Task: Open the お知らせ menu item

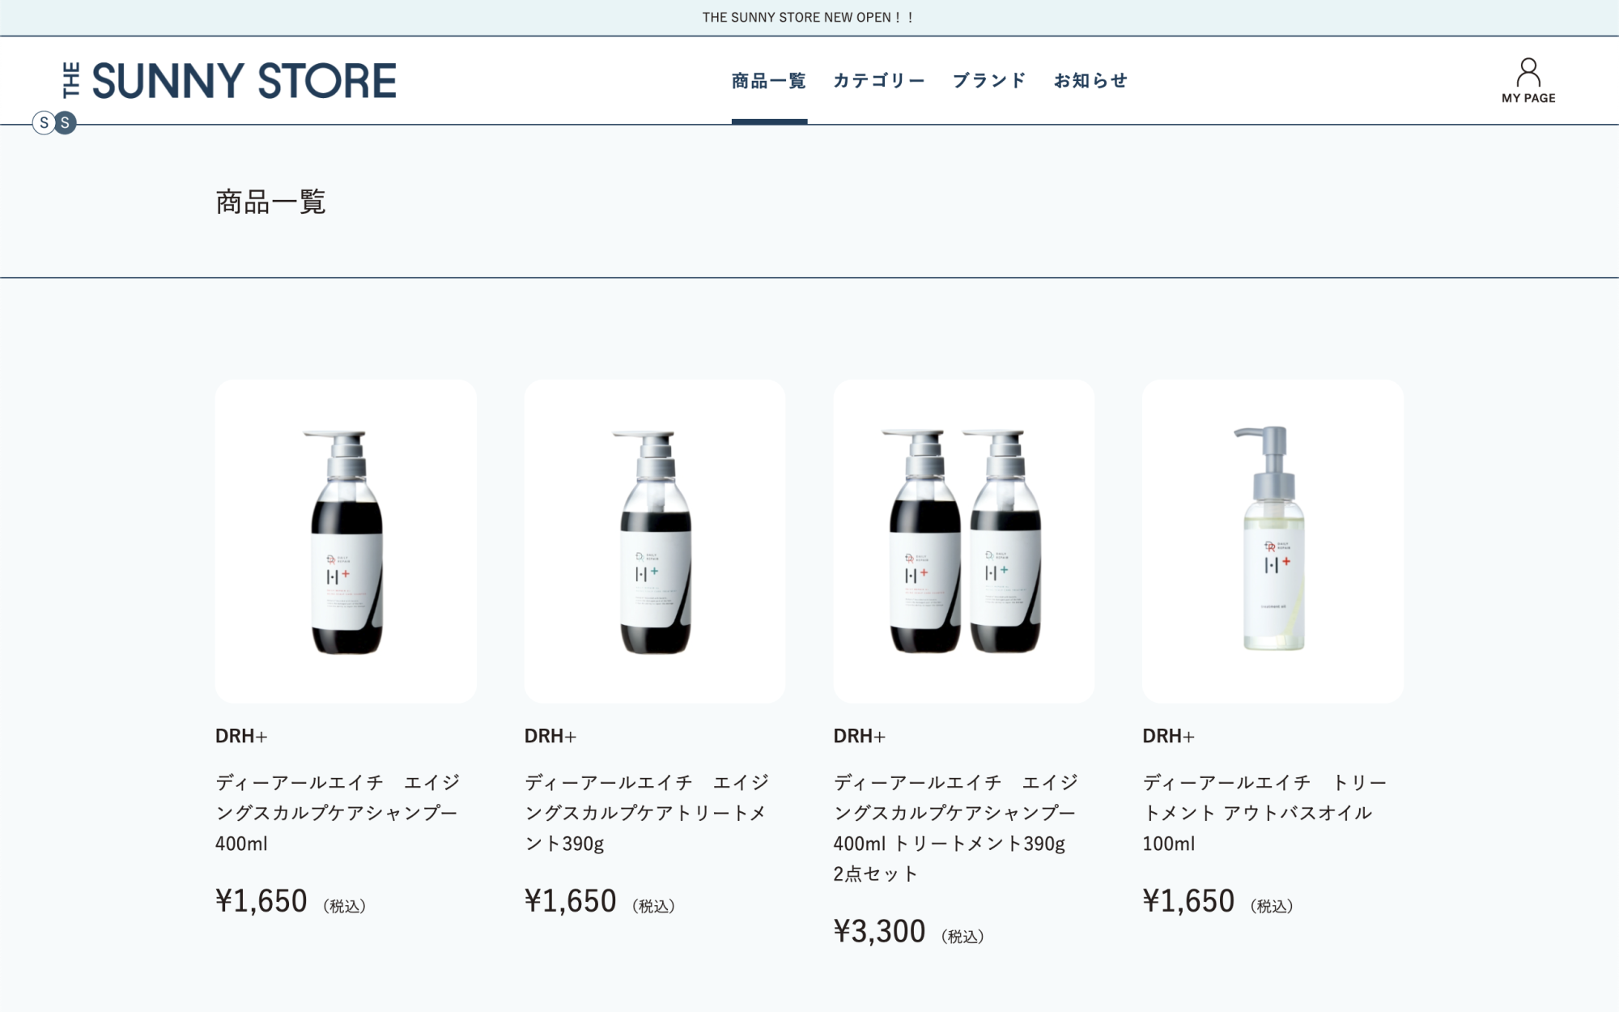Action: click(x=1090, y=80)
